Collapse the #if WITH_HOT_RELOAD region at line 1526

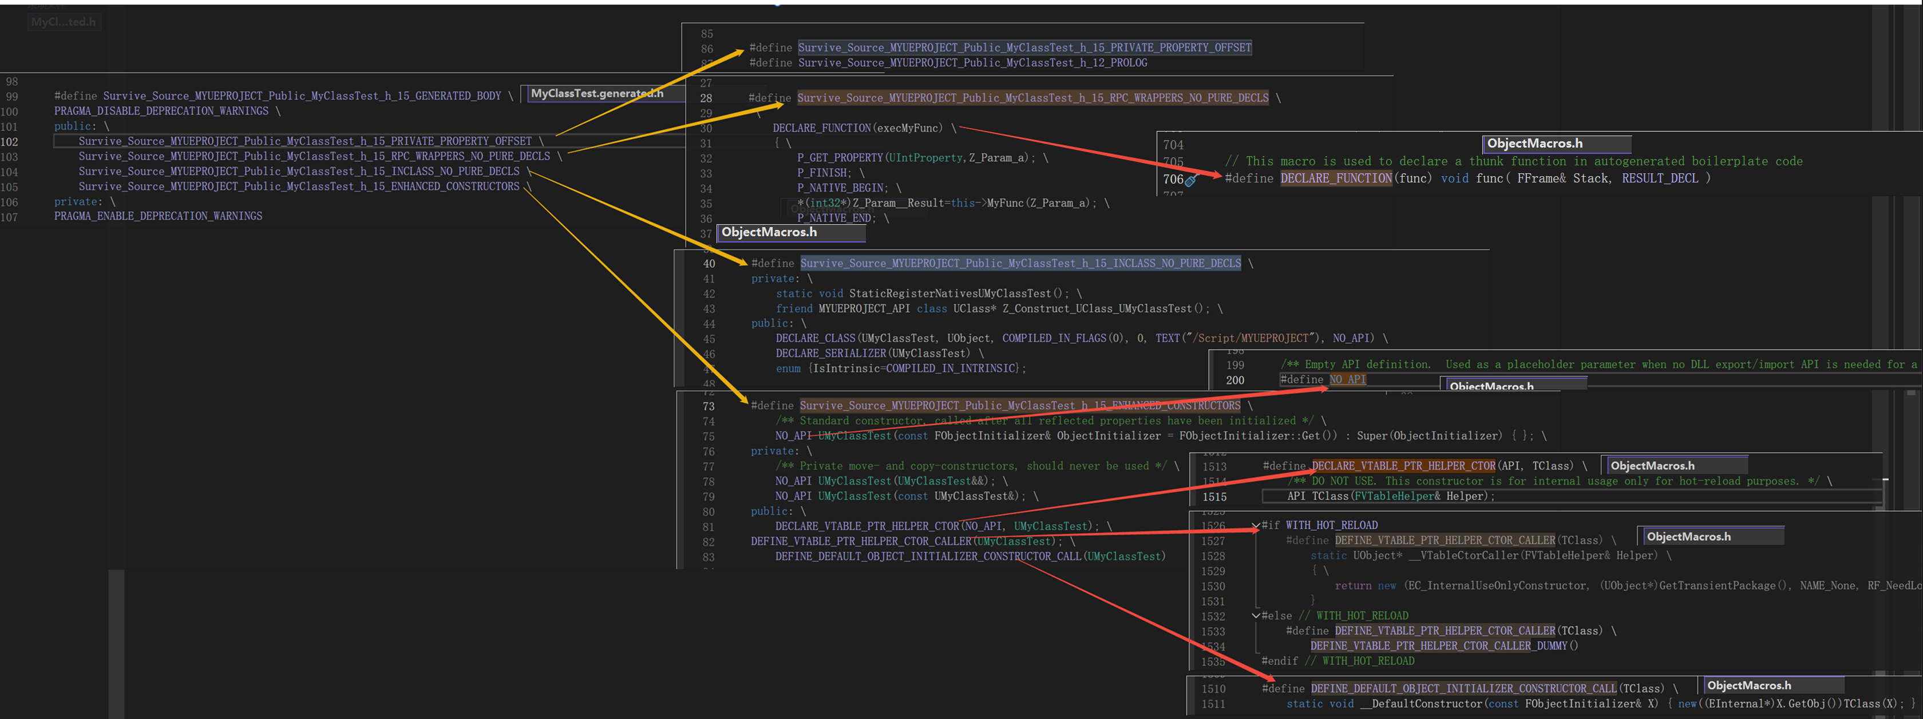point(1256,526)
